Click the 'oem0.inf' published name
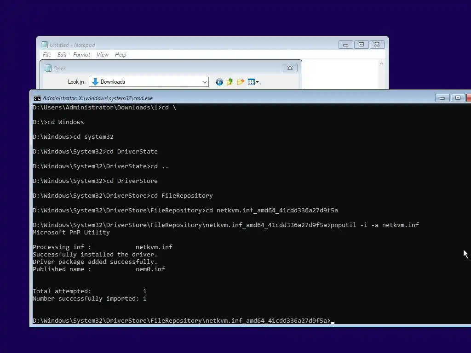 (x=150, y=269)
